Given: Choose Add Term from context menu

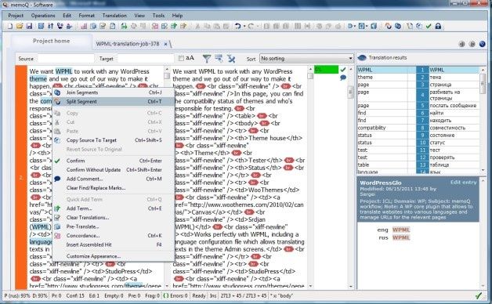Looking at the screenshot, I should (114, 208).
